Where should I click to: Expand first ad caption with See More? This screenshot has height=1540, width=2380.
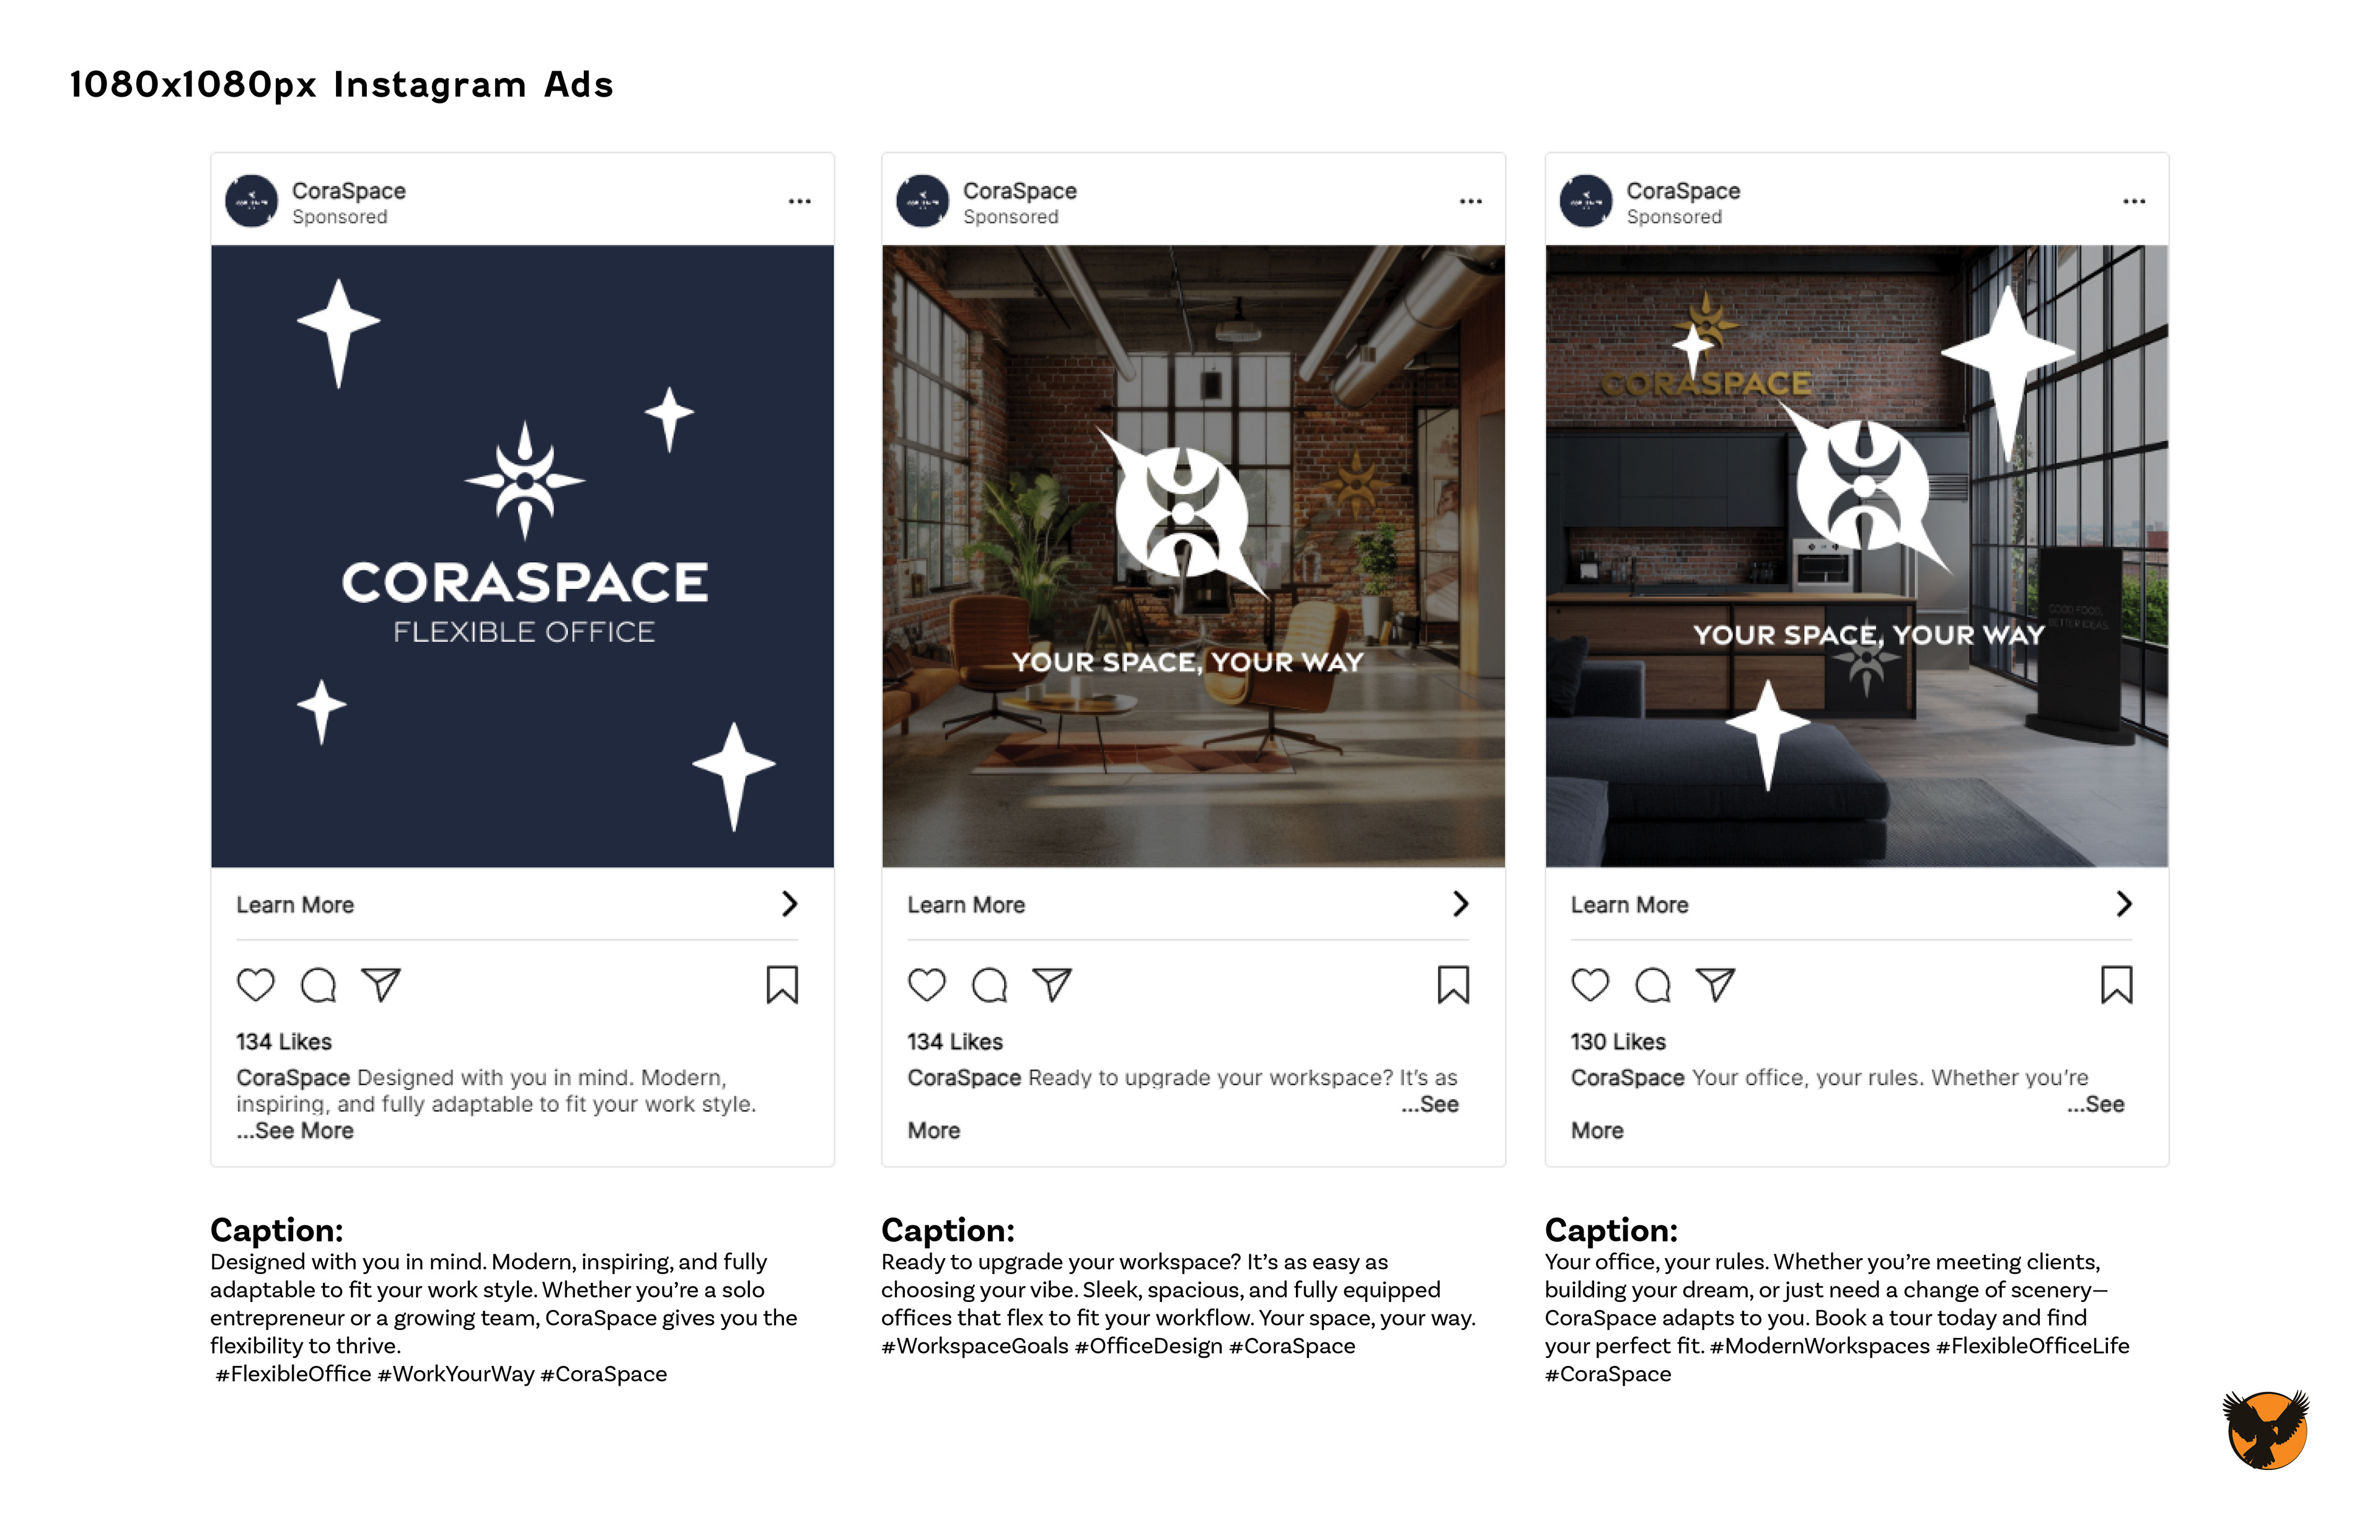[296, 1131]
